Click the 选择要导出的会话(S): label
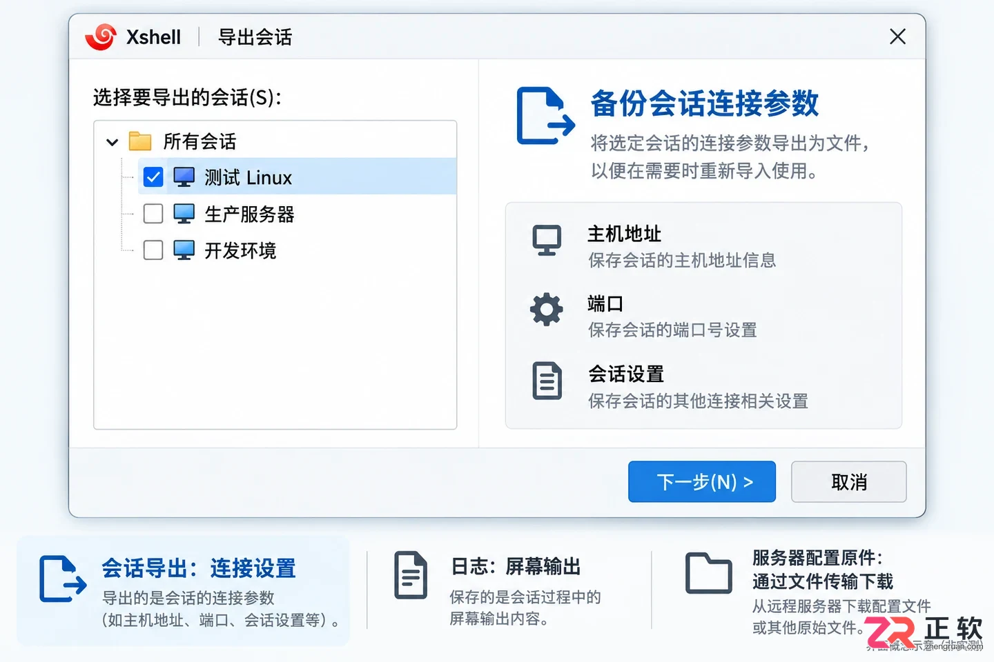Viewport: 994px width, 662px height. (187, 97)
